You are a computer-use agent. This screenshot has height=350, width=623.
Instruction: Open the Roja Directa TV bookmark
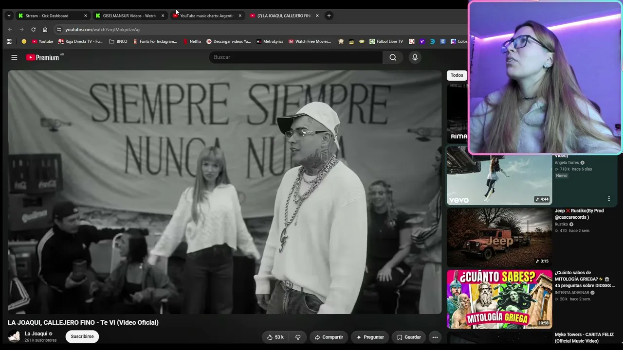[x=80, y=41]
